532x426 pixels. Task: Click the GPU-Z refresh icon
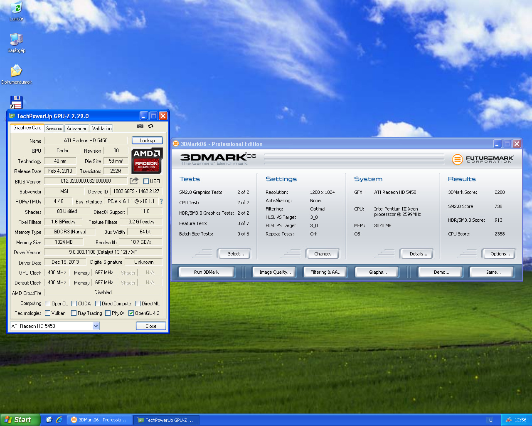coord(151,126)
